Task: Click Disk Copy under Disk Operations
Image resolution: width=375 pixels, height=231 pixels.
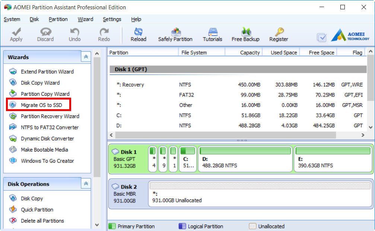Action: coord(26,198)
